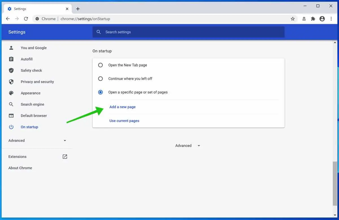Click the Settings tab title

coord(20,9)
